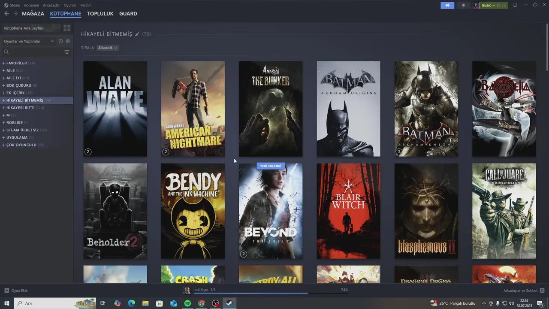This screenshot has height=309, width=549.
Task: Toggle ready-to-play filter icon
Action: [x=68, y=41]
